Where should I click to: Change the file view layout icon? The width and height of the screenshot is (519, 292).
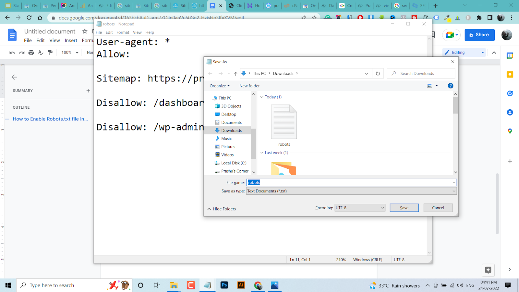[x=430, y=86]
